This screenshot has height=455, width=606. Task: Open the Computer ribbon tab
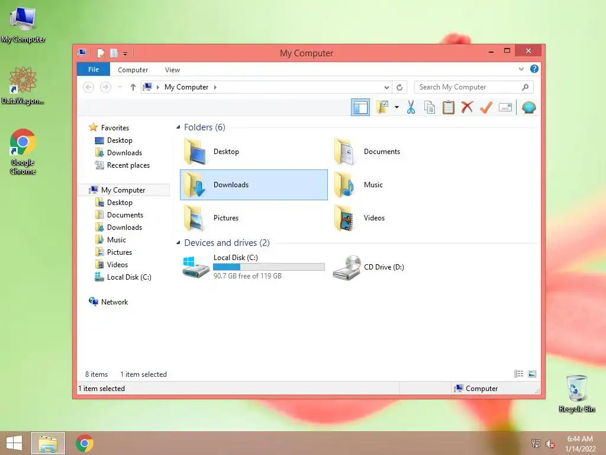(x=133, y=70)
